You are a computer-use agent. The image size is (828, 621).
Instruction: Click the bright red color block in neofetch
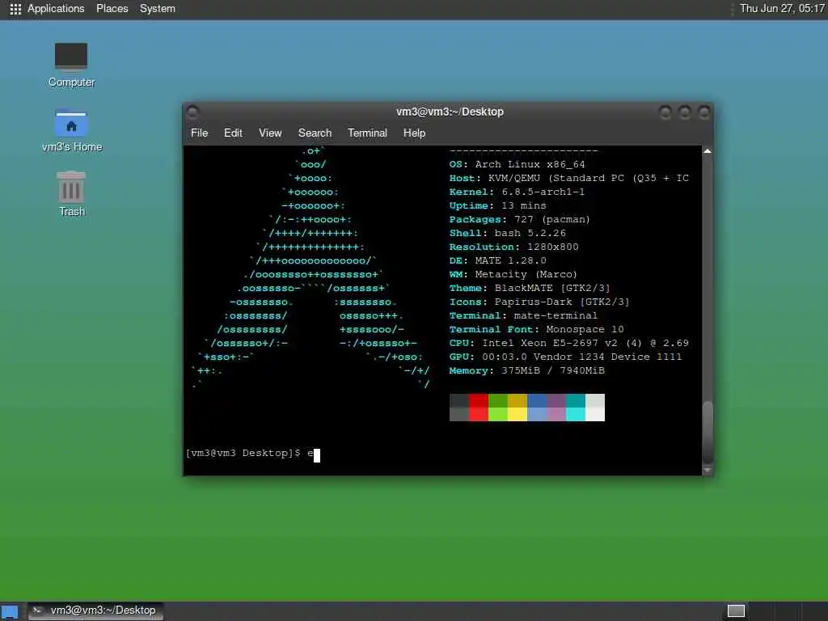[479, 415]
